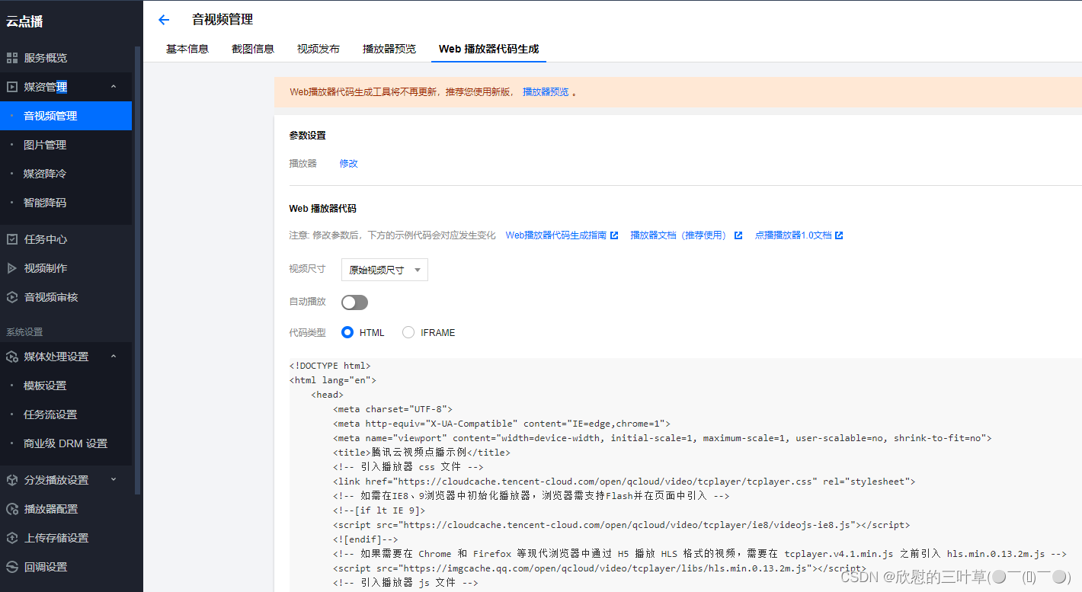This screenshot has width=1082, height=592.
Task: Click the 修改 link next to 播放器
Action: pyautogui.click(x=349, y=164)
